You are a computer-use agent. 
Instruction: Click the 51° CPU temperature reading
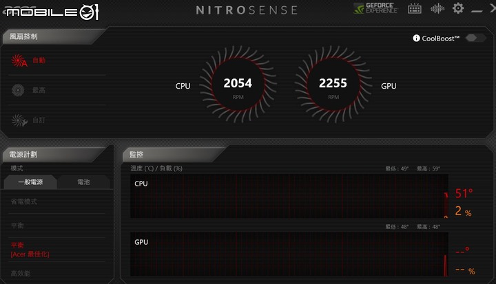[x=464, y=193]
